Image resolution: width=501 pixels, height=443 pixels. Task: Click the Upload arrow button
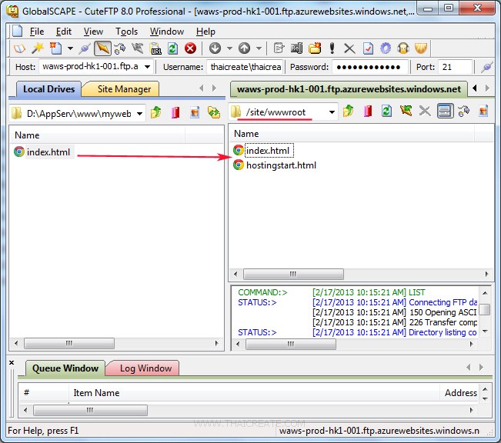pyautogui.click(x=245, y=48)
